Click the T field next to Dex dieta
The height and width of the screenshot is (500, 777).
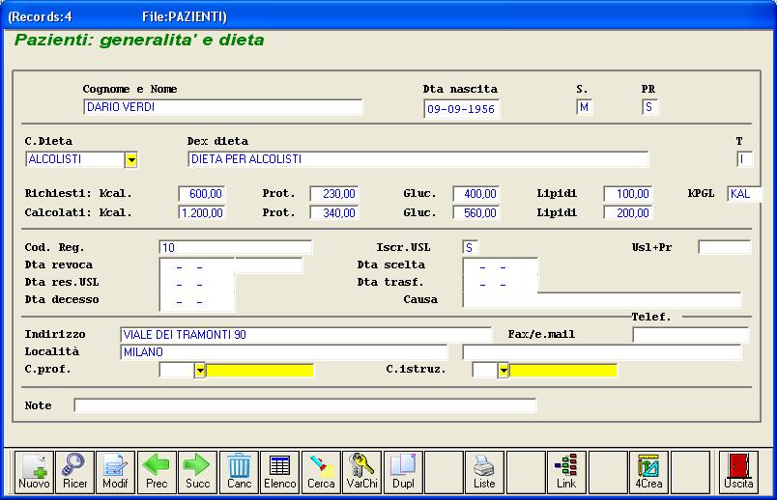point(745,159)
